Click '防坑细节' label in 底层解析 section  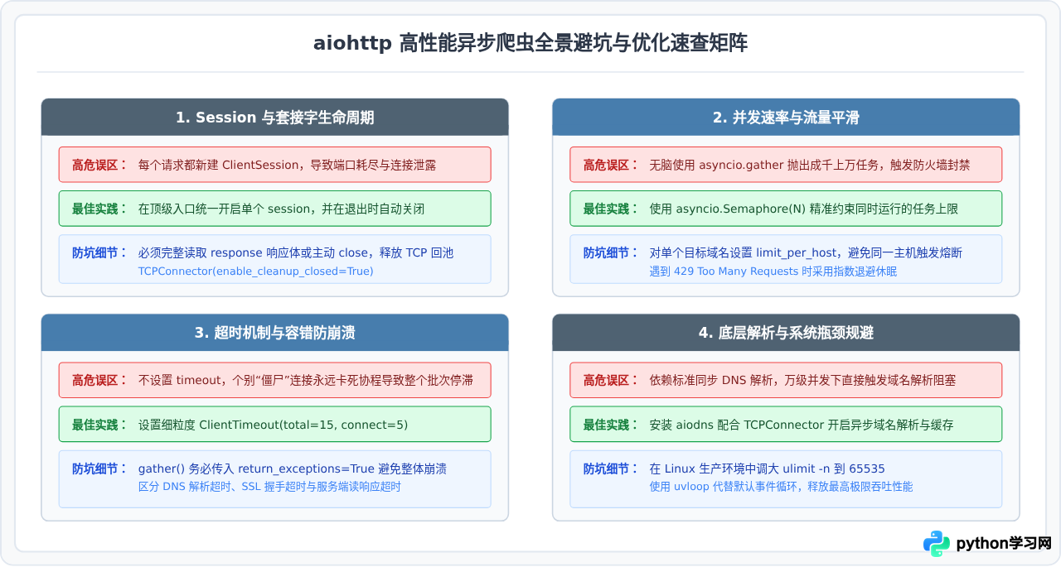coord(611,468)
